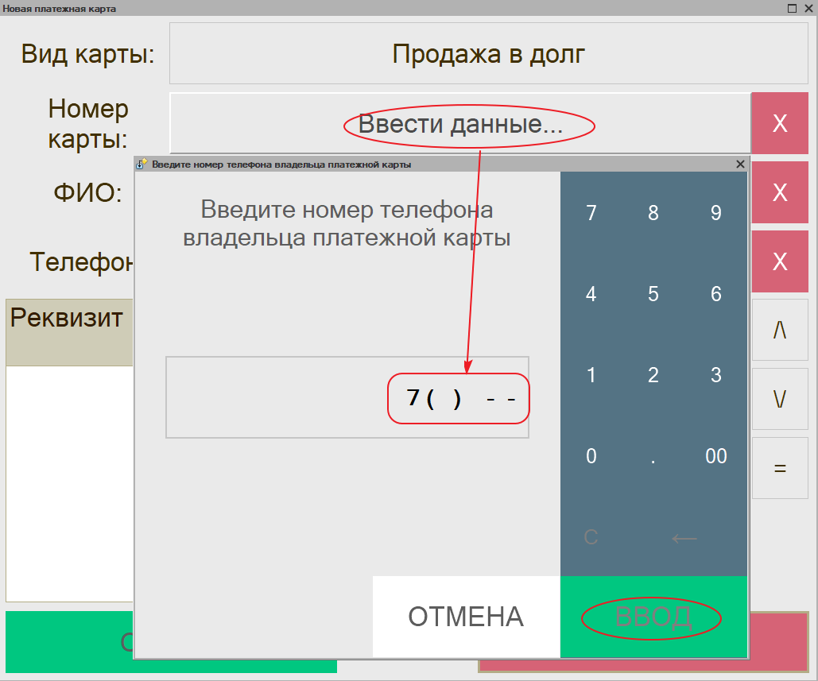The height and width of the screenshot is (681, 818).
Task: Open the Вид карты selection field
Action: click(x=489, y=54)
